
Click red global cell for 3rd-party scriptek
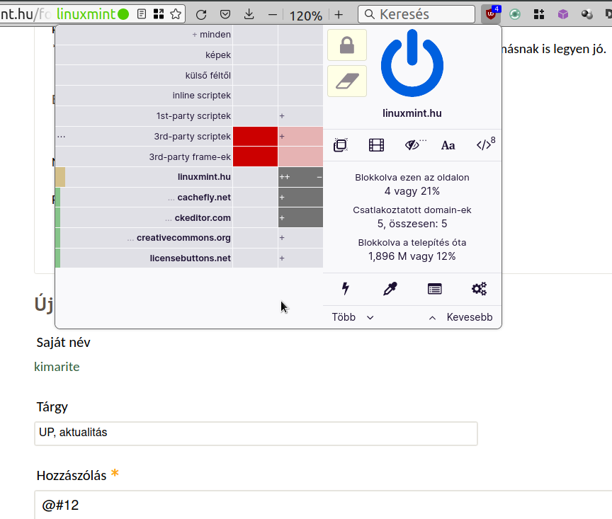pyautogui.click(x=255, y=136)
